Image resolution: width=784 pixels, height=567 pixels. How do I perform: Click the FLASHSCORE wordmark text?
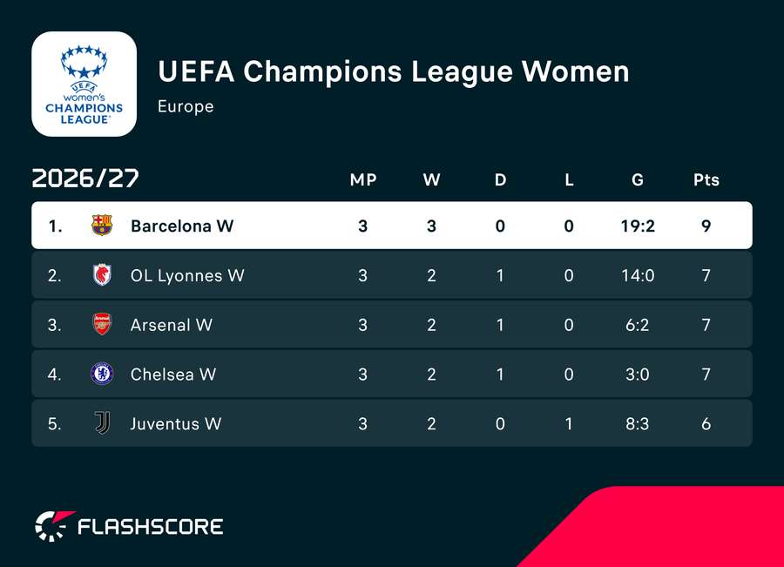(x=151, y=526)
